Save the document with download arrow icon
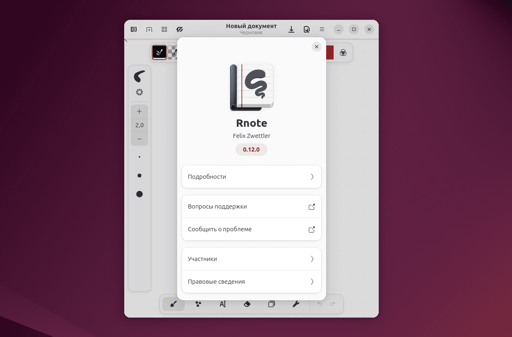512x337 pixels. 291,29
